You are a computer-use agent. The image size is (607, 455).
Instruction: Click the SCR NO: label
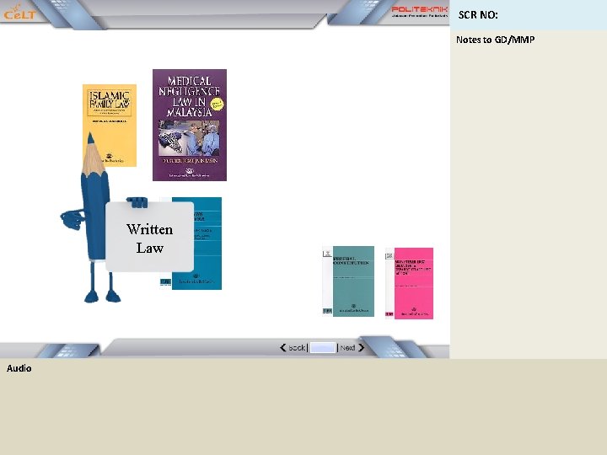(x=478, y=15)
